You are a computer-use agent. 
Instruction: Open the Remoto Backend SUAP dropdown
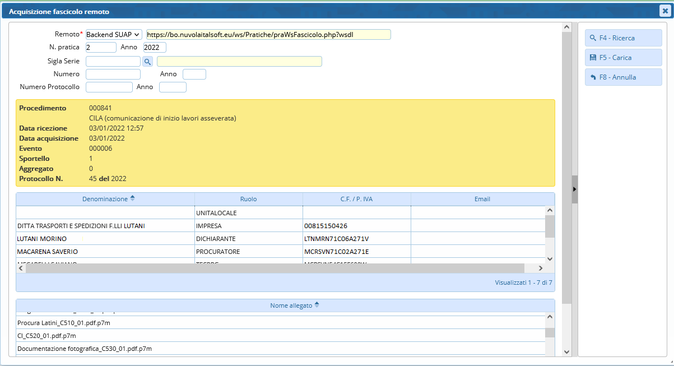pos(114,34)
